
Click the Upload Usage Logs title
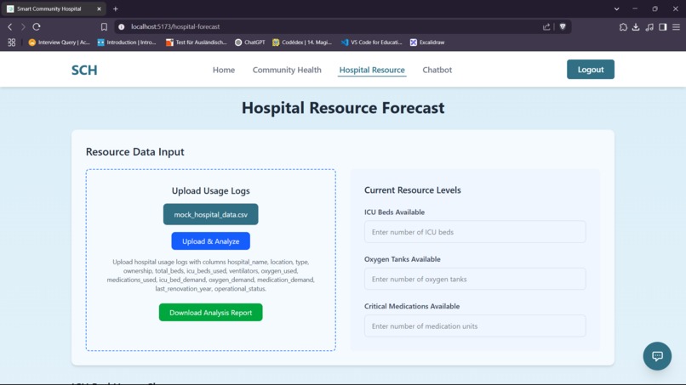point(210,191)
